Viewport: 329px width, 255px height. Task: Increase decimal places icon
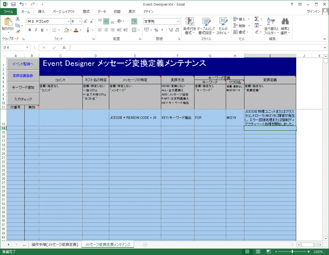(171, 30)
